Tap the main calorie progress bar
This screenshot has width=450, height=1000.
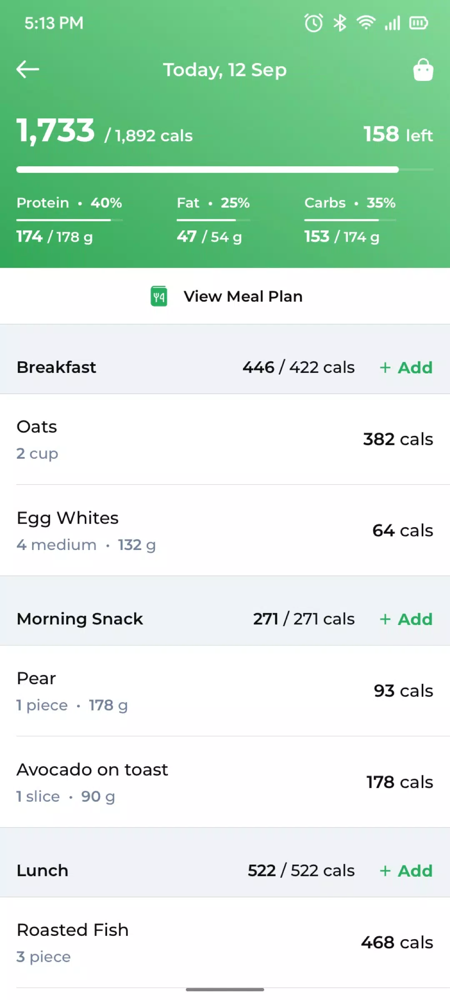pyautogui.click(x=207, y=170)
